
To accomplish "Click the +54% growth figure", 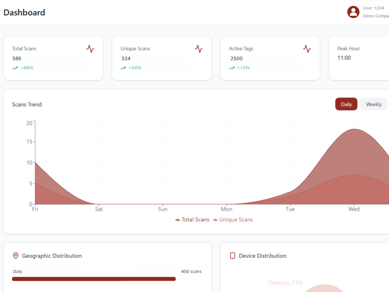I will pos(135,68).
